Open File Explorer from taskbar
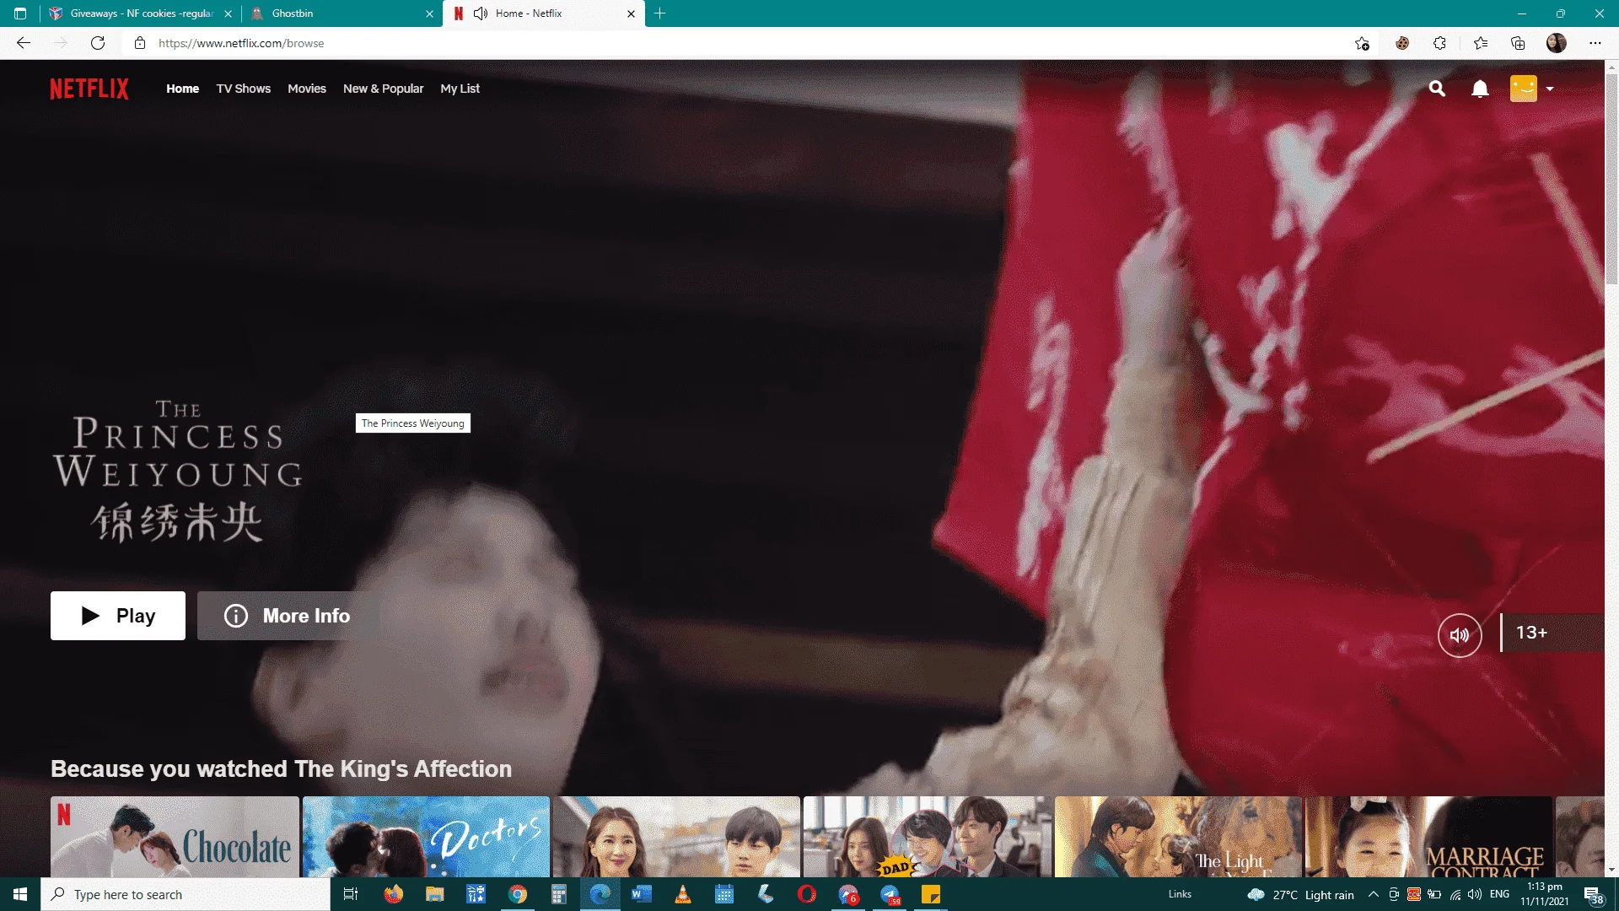The image size is (1619, 911). 434,894
